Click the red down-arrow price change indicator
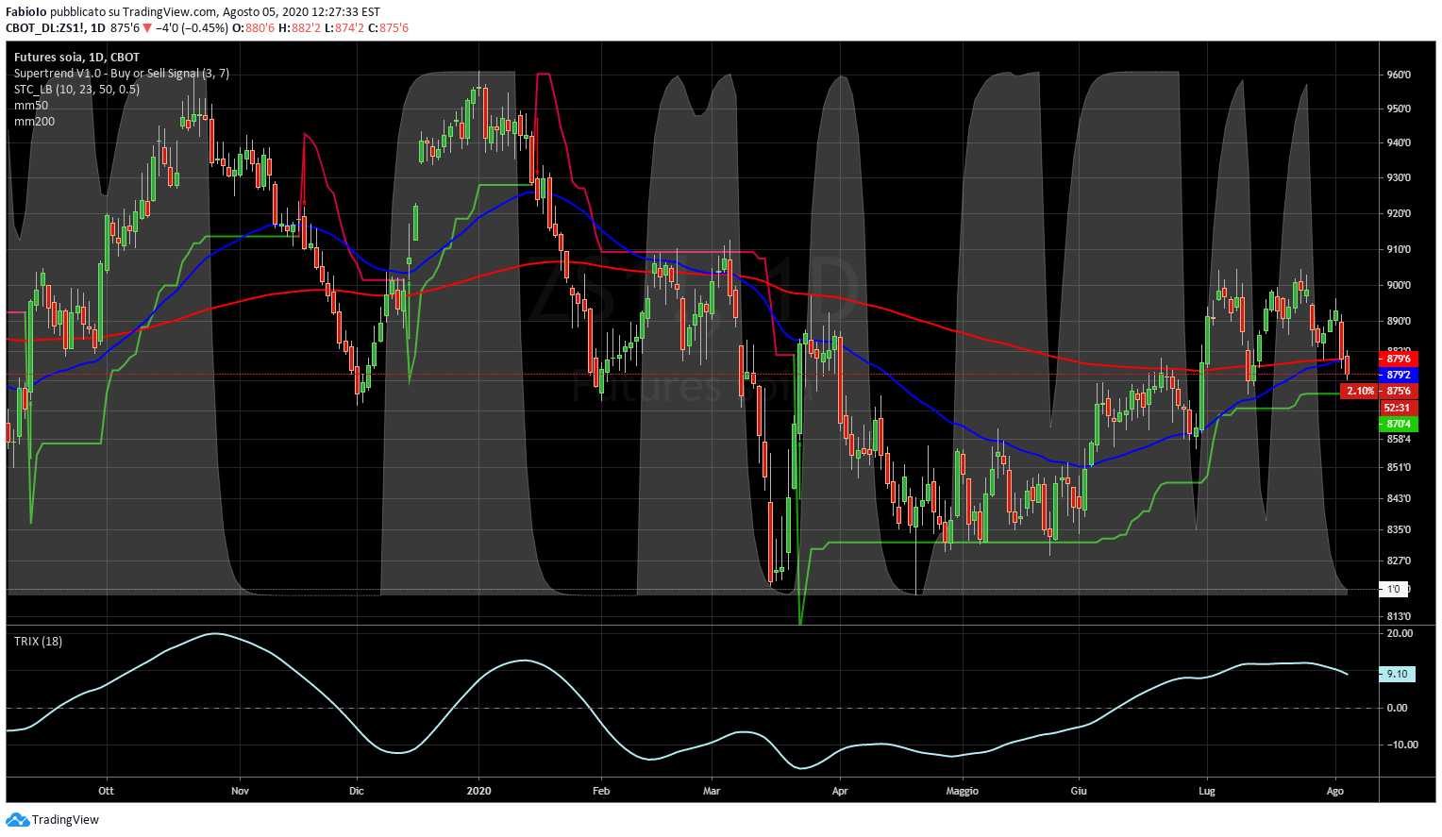Screen dimensions: 1442x837 [147, 28]
